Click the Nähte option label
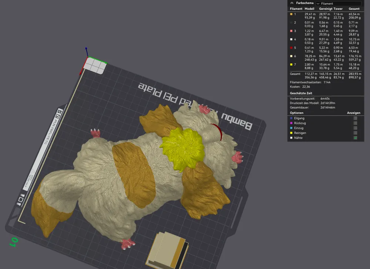Image resolution: width=370 pixels, height=269 pixels. pos(298,138)
